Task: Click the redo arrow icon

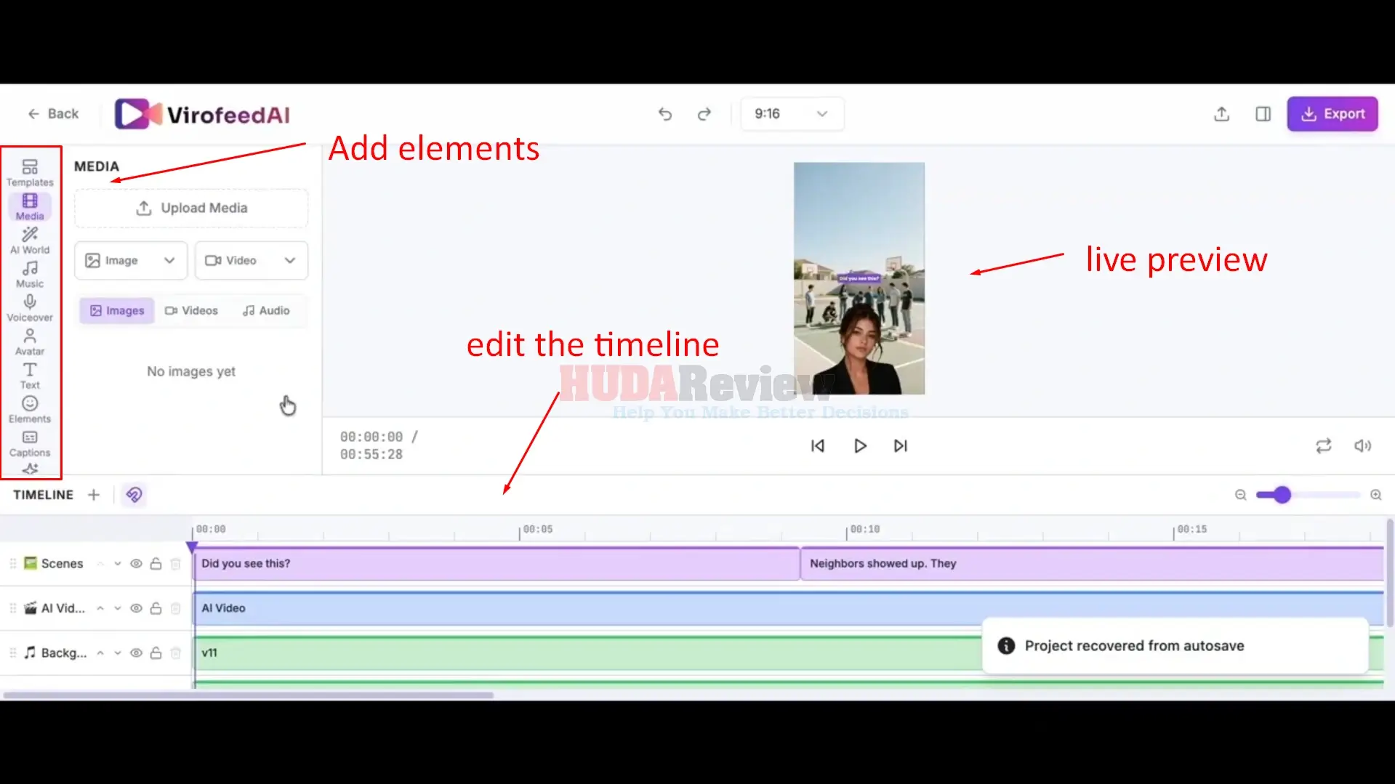Action: pyautogui.click(x=704, y=114)
